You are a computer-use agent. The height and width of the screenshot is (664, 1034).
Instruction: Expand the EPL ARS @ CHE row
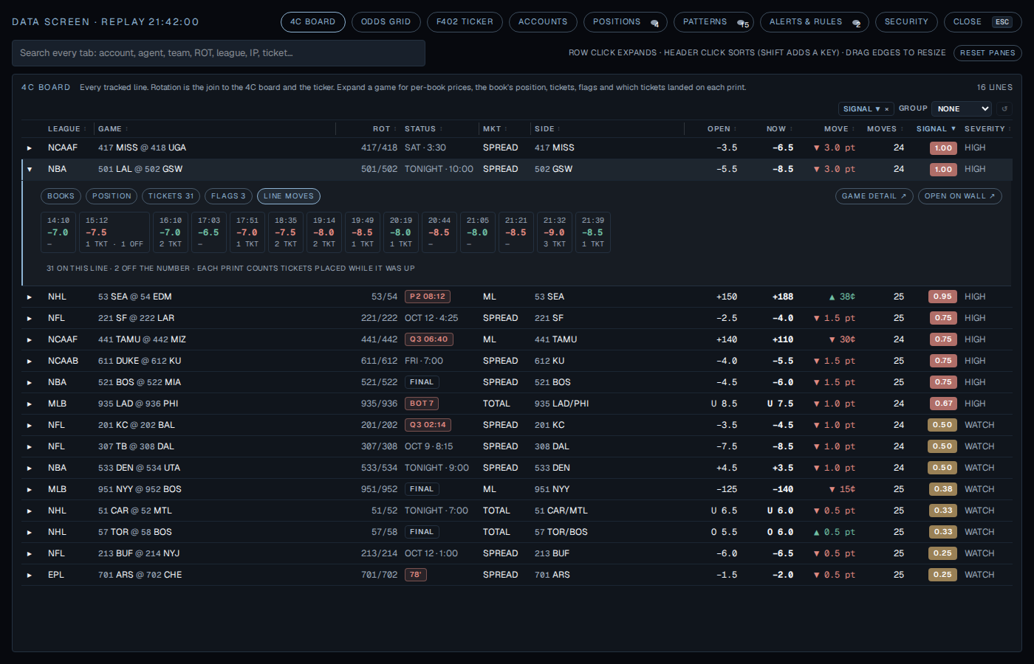[30, 575]
